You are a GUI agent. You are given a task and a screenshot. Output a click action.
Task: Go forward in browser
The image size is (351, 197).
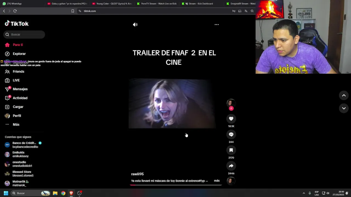point(9,11)
